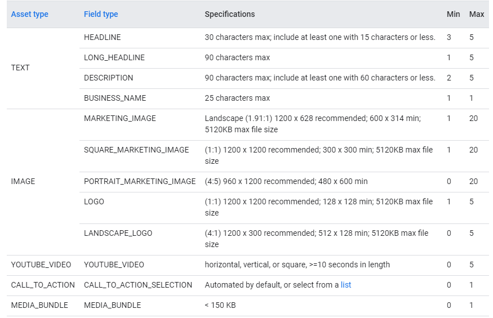
Task: Click the 'Asset type' column header link
Action: pyautogui.click(x=29, y=14)
